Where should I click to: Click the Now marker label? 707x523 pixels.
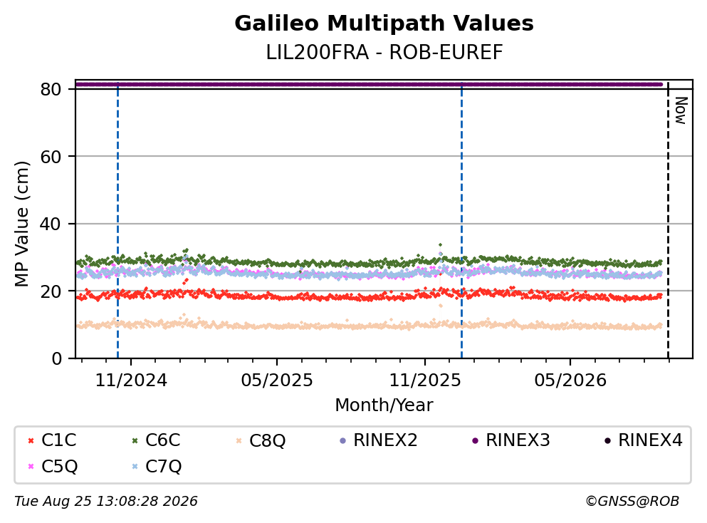tap(681, 110)
